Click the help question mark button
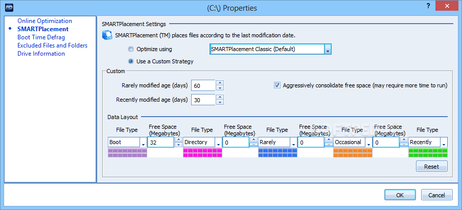 click(x=428, y=6)
